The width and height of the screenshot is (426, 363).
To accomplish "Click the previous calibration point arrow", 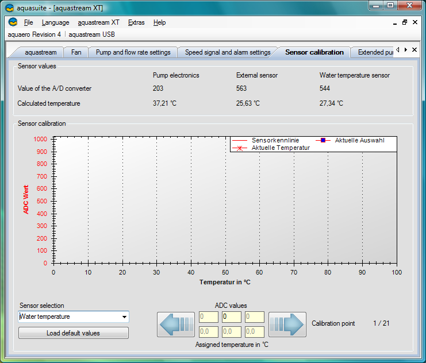I will click(x=176, y=325).
